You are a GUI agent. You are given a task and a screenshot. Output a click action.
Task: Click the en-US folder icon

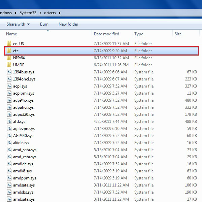pos(9,43)
